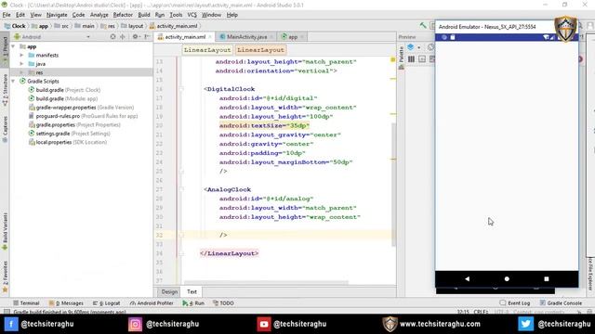Open the Build menu
Screen dimensions: 595x334
pos(144,15)
